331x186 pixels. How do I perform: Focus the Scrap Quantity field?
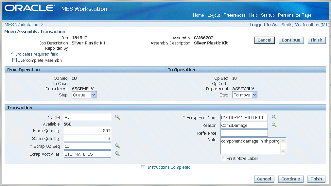pyautogui.click(x=87, y=138)
